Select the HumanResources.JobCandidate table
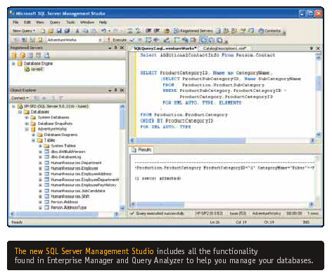 coord(78,191)
